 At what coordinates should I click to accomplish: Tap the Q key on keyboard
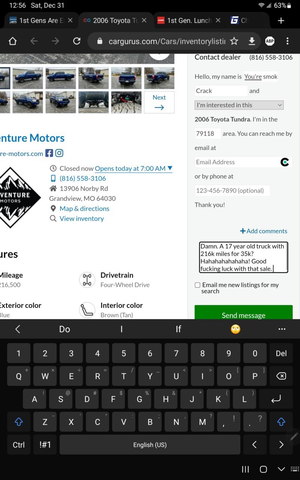pyautogui.click(x=19, y=376)
